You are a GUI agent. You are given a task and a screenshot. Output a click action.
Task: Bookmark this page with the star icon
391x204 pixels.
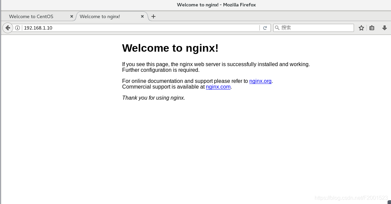click(361, 28)
